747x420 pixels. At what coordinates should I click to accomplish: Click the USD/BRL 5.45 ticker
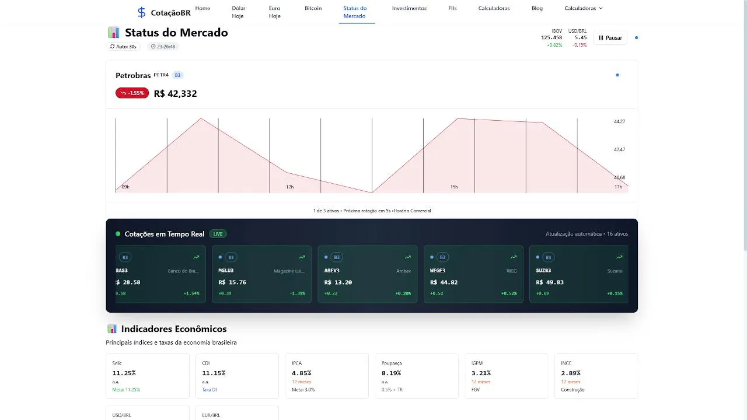click(x=578, y=38)
